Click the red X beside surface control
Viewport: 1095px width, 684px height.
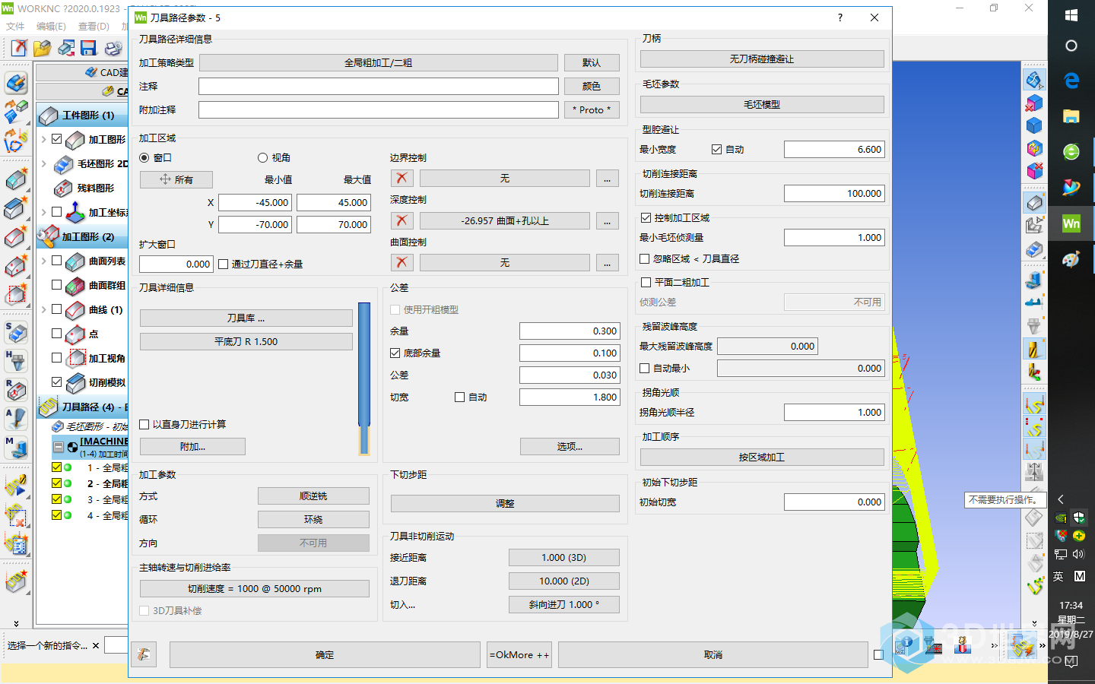click(401, 262)
